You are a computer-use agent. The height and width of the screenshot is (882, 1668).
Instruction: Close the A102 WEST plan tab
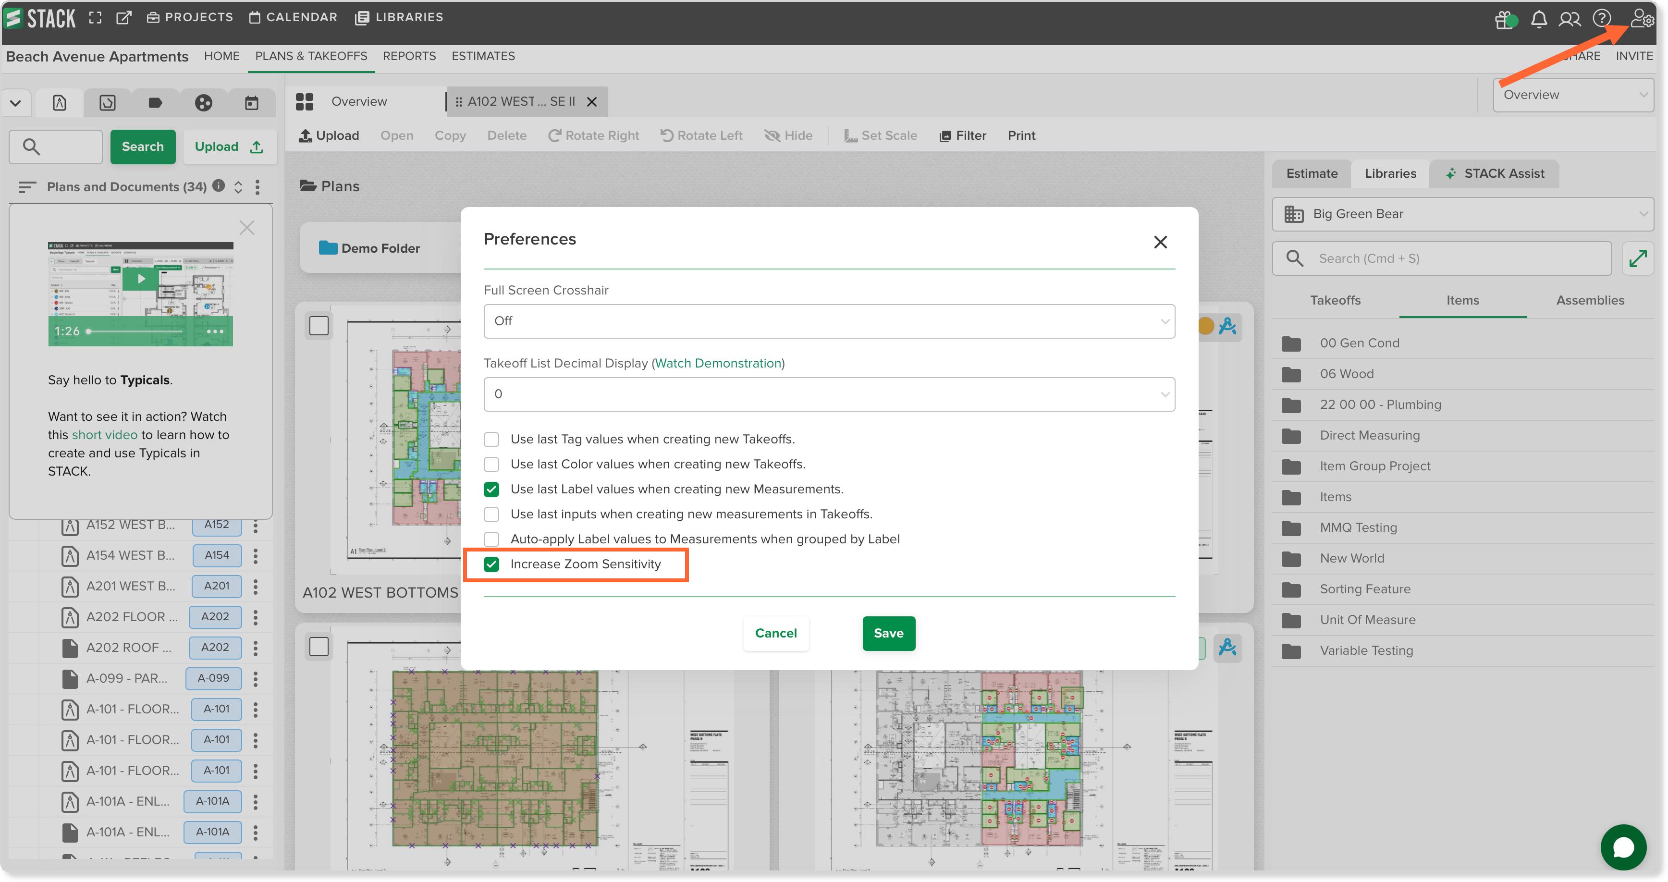(592, 102)
